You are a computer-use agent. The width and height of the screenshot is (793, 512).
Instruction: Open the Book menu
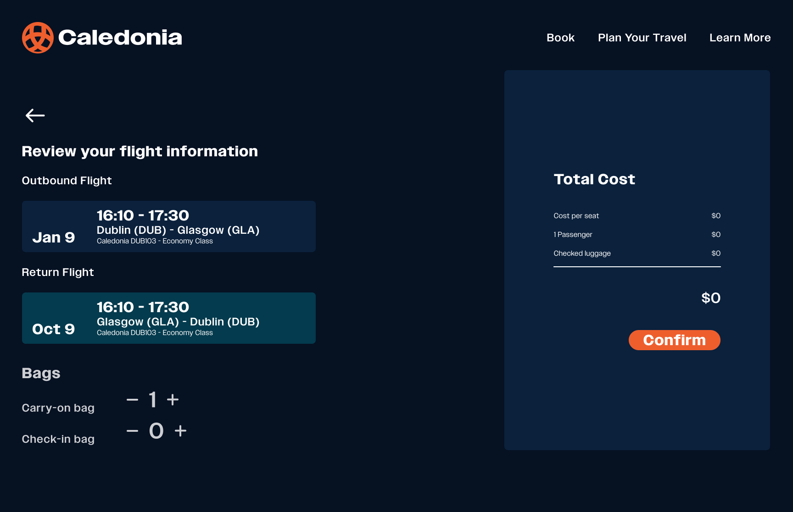click(560, 38)
